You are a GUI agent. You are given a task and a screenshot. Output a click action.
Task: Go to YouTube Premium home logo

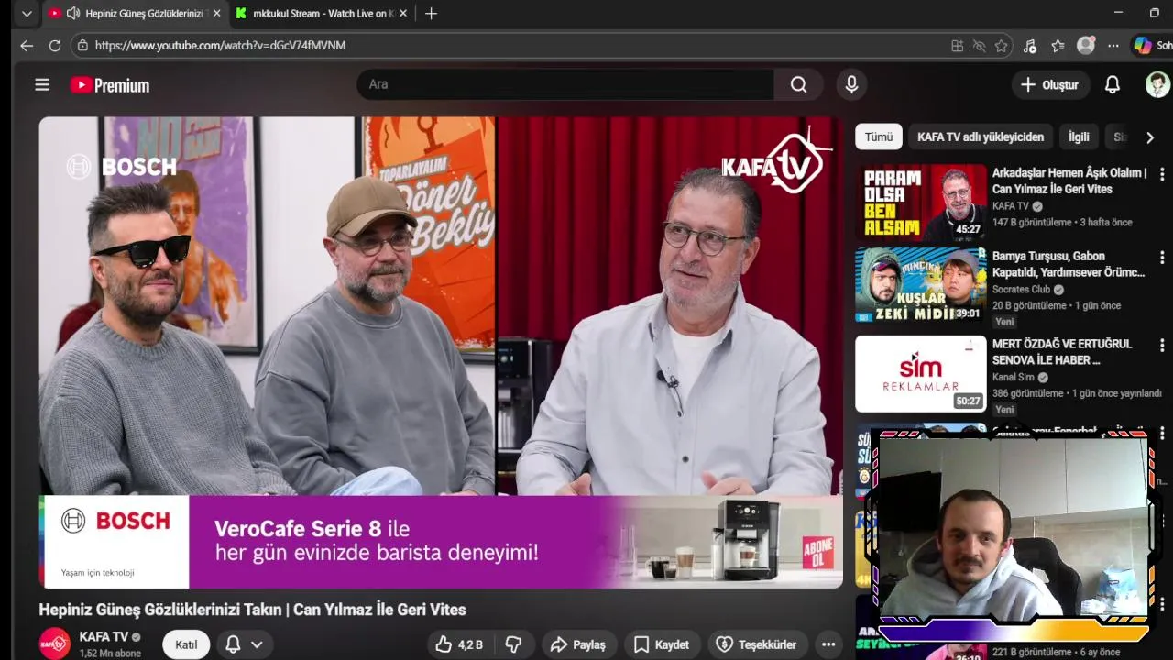[110, 85]
